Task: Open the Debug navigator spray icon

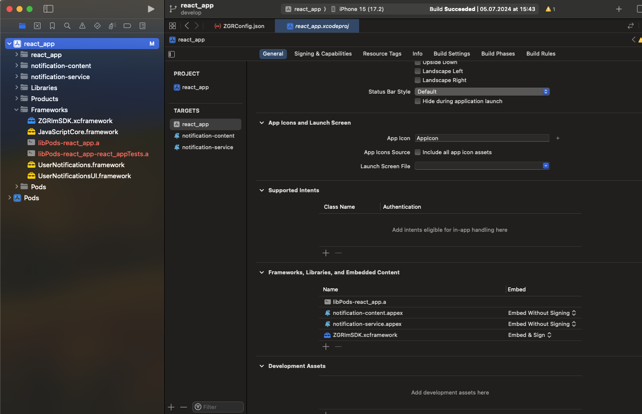Action: (112, 26)
